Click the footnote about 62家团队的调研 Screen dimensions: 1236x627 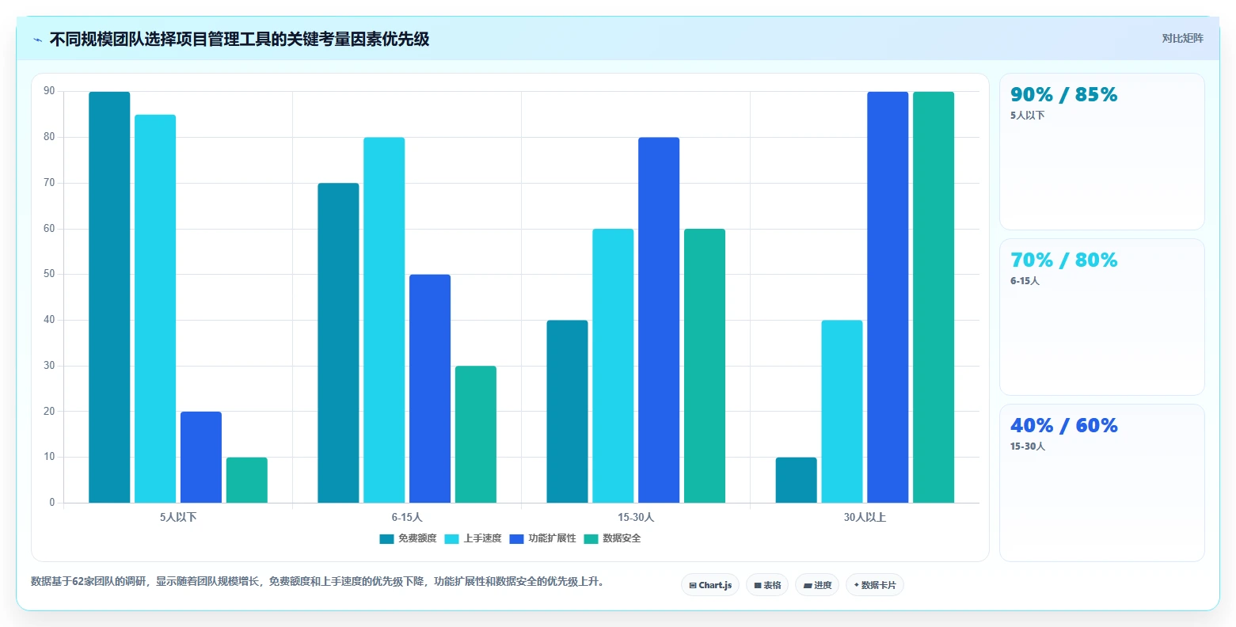pyautogui.click(x=319, y=582)
